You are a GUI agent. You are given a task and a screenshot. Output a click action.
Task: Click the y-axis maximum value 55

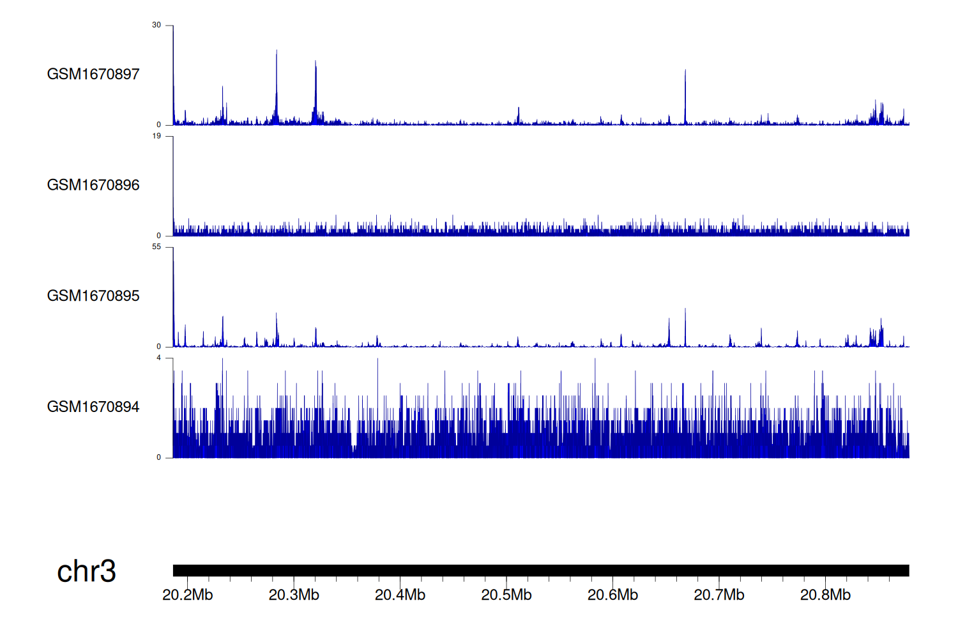(x=156, y=247)
